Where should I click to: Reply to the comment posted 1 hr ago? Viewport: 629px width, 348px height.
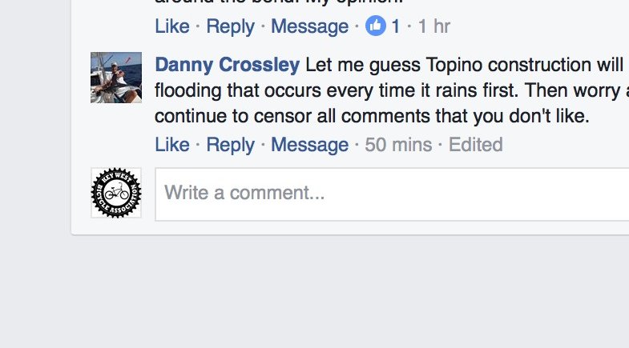click(x=230, y=27)
